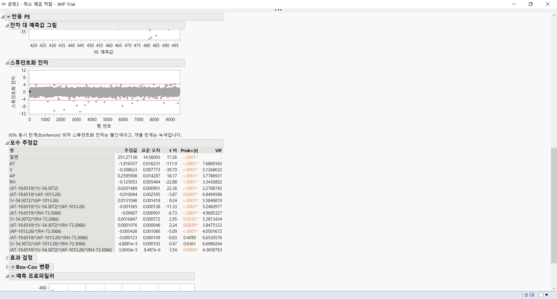The width and height of the screenshot is (557, 299).
Task: Click the vertical scrollbar down arrow
Action: [x=554, y=288]
